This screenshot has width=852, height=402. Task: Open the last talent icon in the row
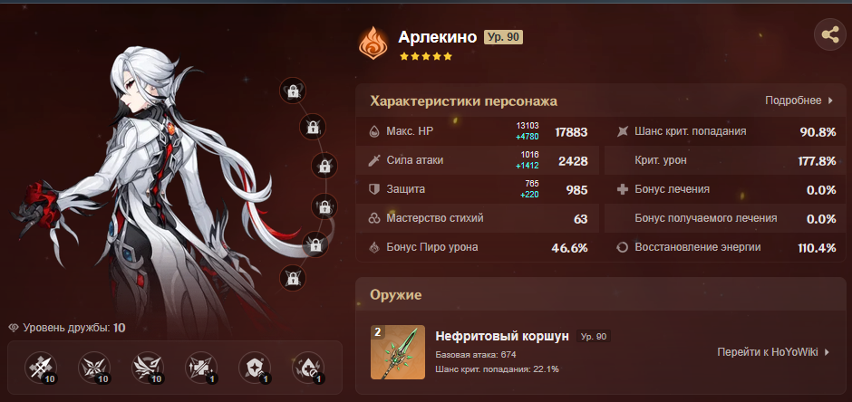[308, 368]
